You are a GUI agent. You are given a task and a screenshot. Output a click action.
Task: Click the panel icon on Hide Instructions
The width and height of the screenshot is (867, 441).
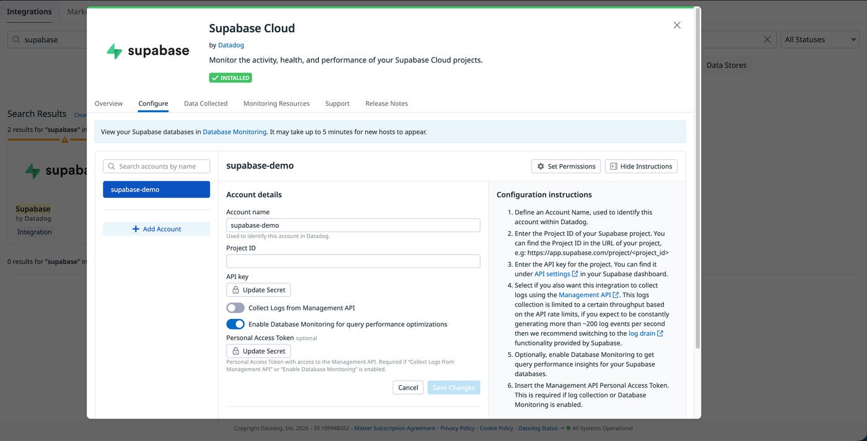tap(613, 167)
